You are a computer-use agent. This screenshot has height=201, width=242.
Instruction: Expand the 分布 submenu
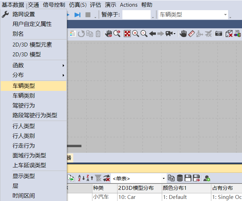[33, 75]
